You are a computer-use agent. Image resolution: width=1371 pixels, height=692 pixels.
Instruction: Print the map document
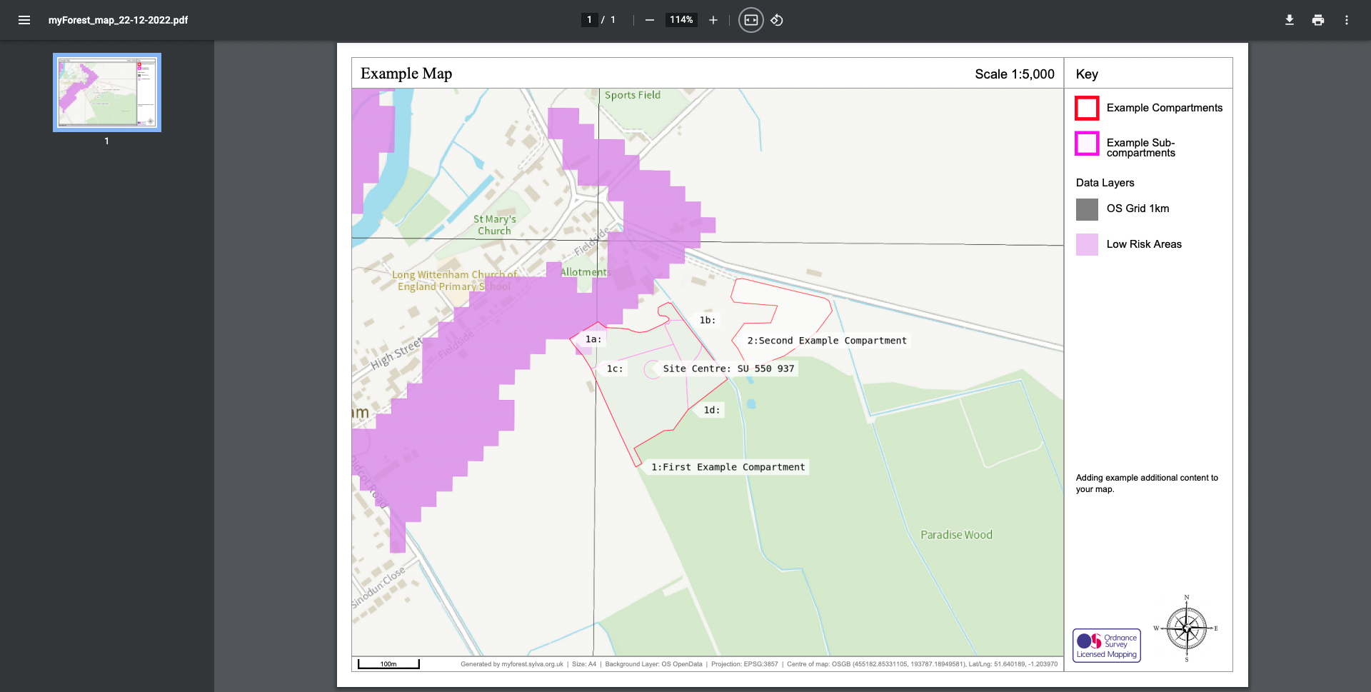tap(1317, 20)
